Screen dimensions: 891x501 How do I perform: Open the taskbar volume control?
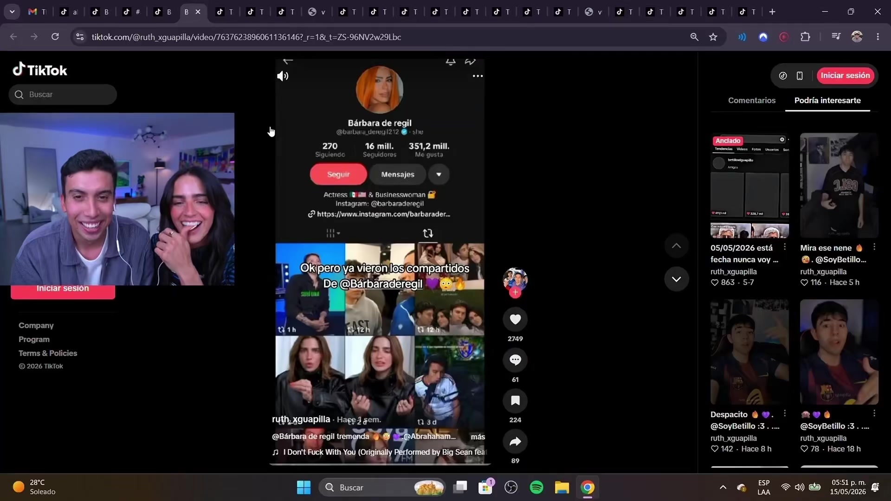pyautogui.click(x=799, y=487)
